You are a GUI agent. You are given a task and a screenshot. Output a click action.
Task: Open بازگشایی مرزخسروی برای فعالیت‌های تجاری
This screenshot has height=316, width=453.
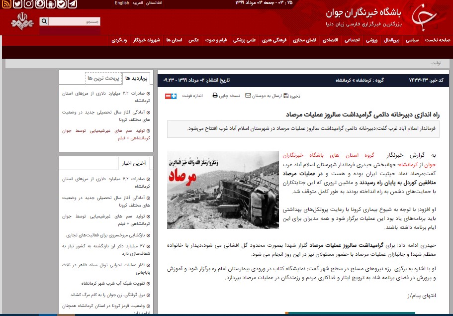[x=108, y=235]
